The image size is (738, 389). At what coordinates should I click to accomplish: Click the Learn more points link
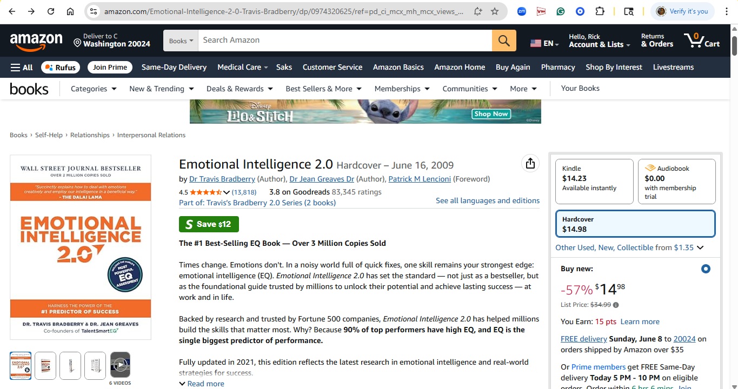pos(640,321)
